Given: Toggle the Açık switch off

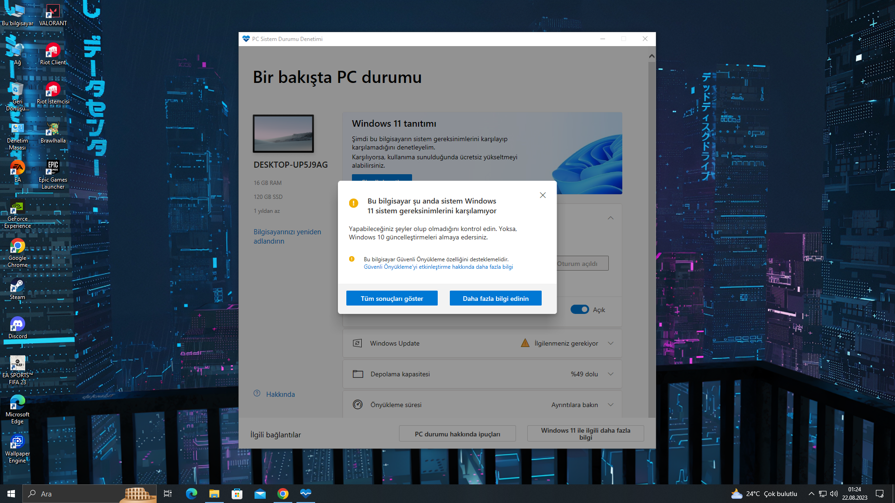Looking at the screenshot, I should click(x=579, y=310).
